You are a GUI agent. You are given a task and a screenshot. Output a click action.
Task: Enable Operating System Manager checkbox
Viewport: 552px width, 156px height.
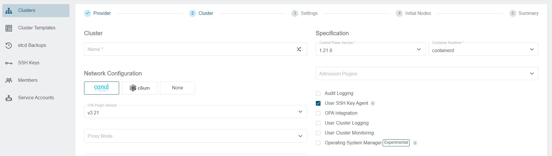[318, 143]
